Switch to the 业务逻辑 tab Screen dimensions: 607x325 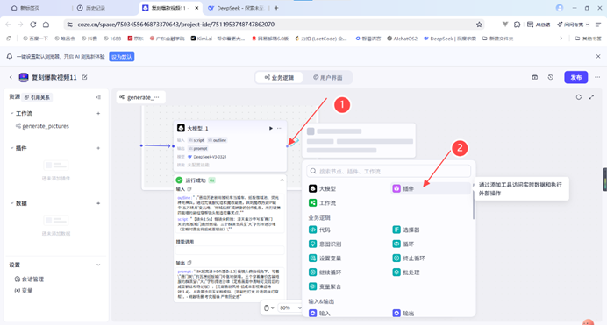coord(279,78)
